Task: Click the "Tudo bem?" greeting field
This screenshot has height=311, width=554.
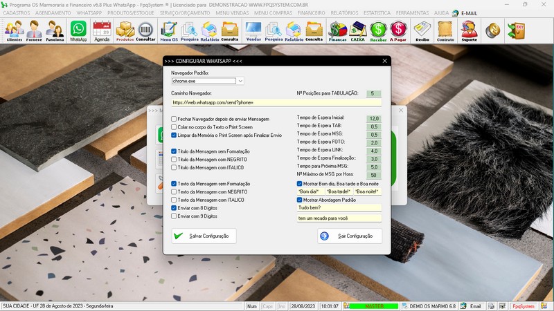Action: coord(339,208)
